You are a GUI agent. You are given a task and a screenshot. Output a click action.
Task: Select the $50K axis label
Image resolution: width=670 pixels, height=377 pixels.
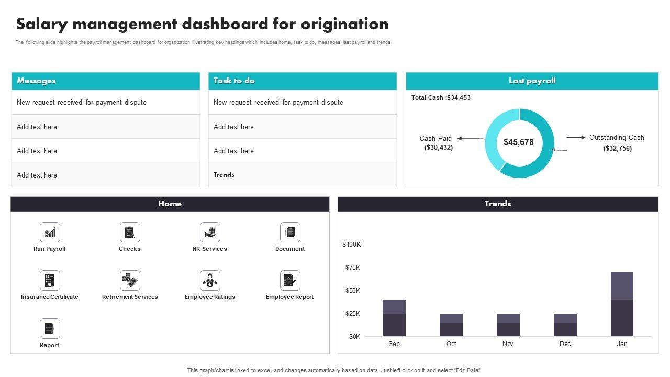(x=353, y=291)
